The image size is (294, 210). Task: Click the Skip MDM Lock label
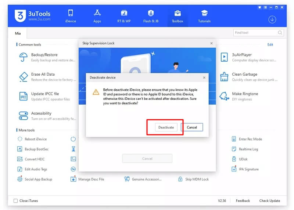click(x=197, y=179)
